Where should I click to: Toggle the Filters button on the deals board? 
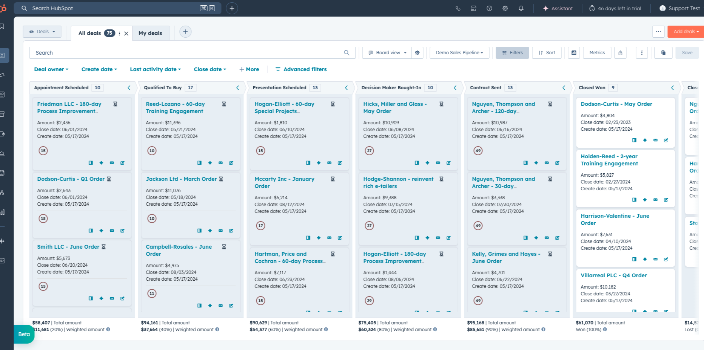click(512, 53)
